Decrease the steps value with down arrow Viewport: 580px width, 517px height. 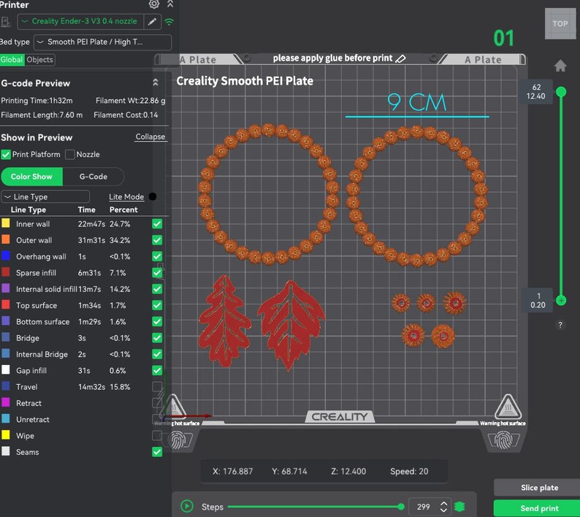coord(444,510)
